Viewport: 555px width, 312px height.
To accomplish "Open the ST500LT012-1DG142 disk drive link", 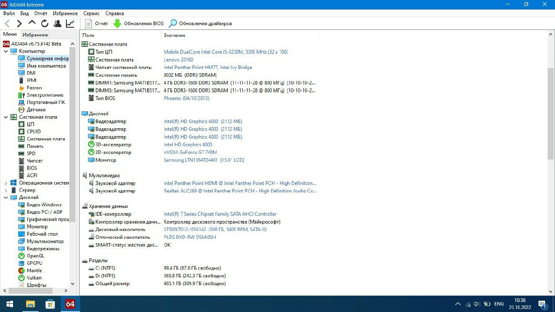I will point(215,230).
